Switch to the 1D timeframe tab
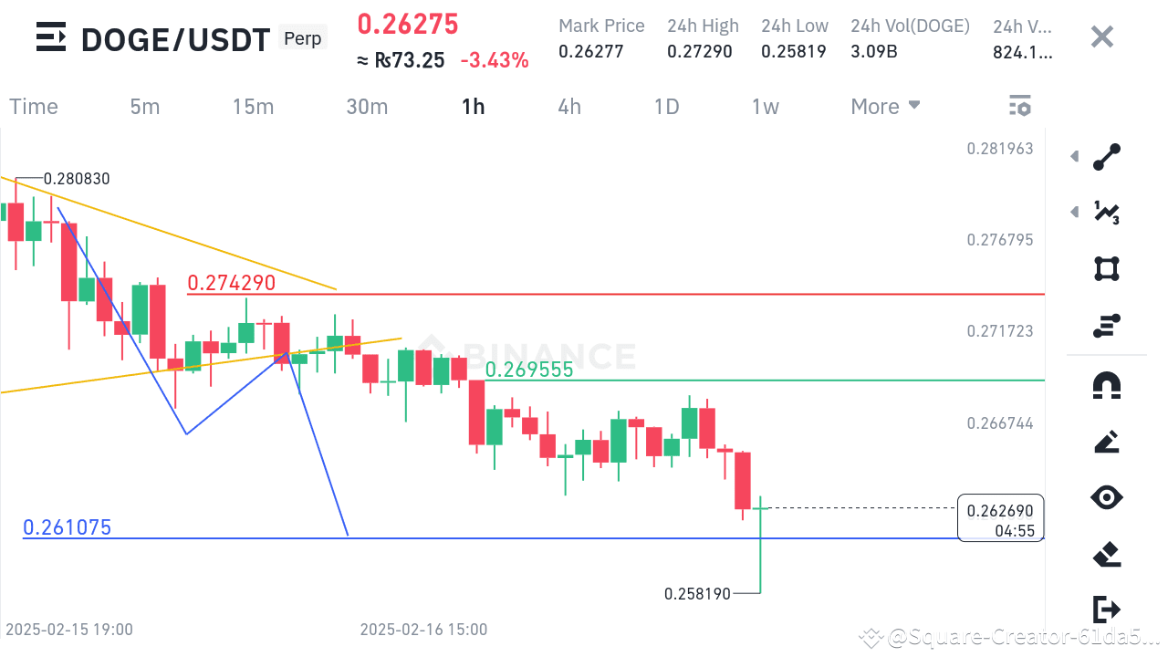This screenshot has width=1168, height=657. [x=666, y=106]
